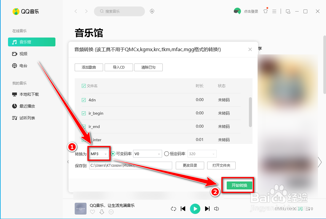Start playback with the green play button
The image size is (326, 219).
[195, 209]
